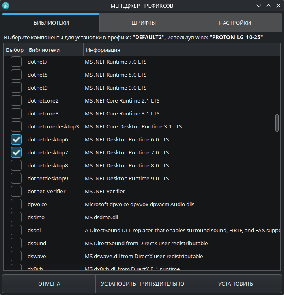Click the maximize caret icon in title bar
The width and height of the screenshot is (284, 295).
(269, 6)
